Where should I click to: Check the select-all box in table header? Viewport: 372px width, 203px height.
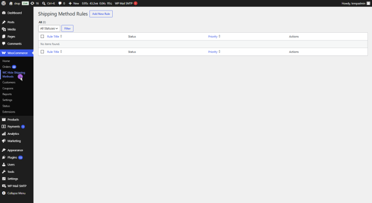[x=42, y=36]
